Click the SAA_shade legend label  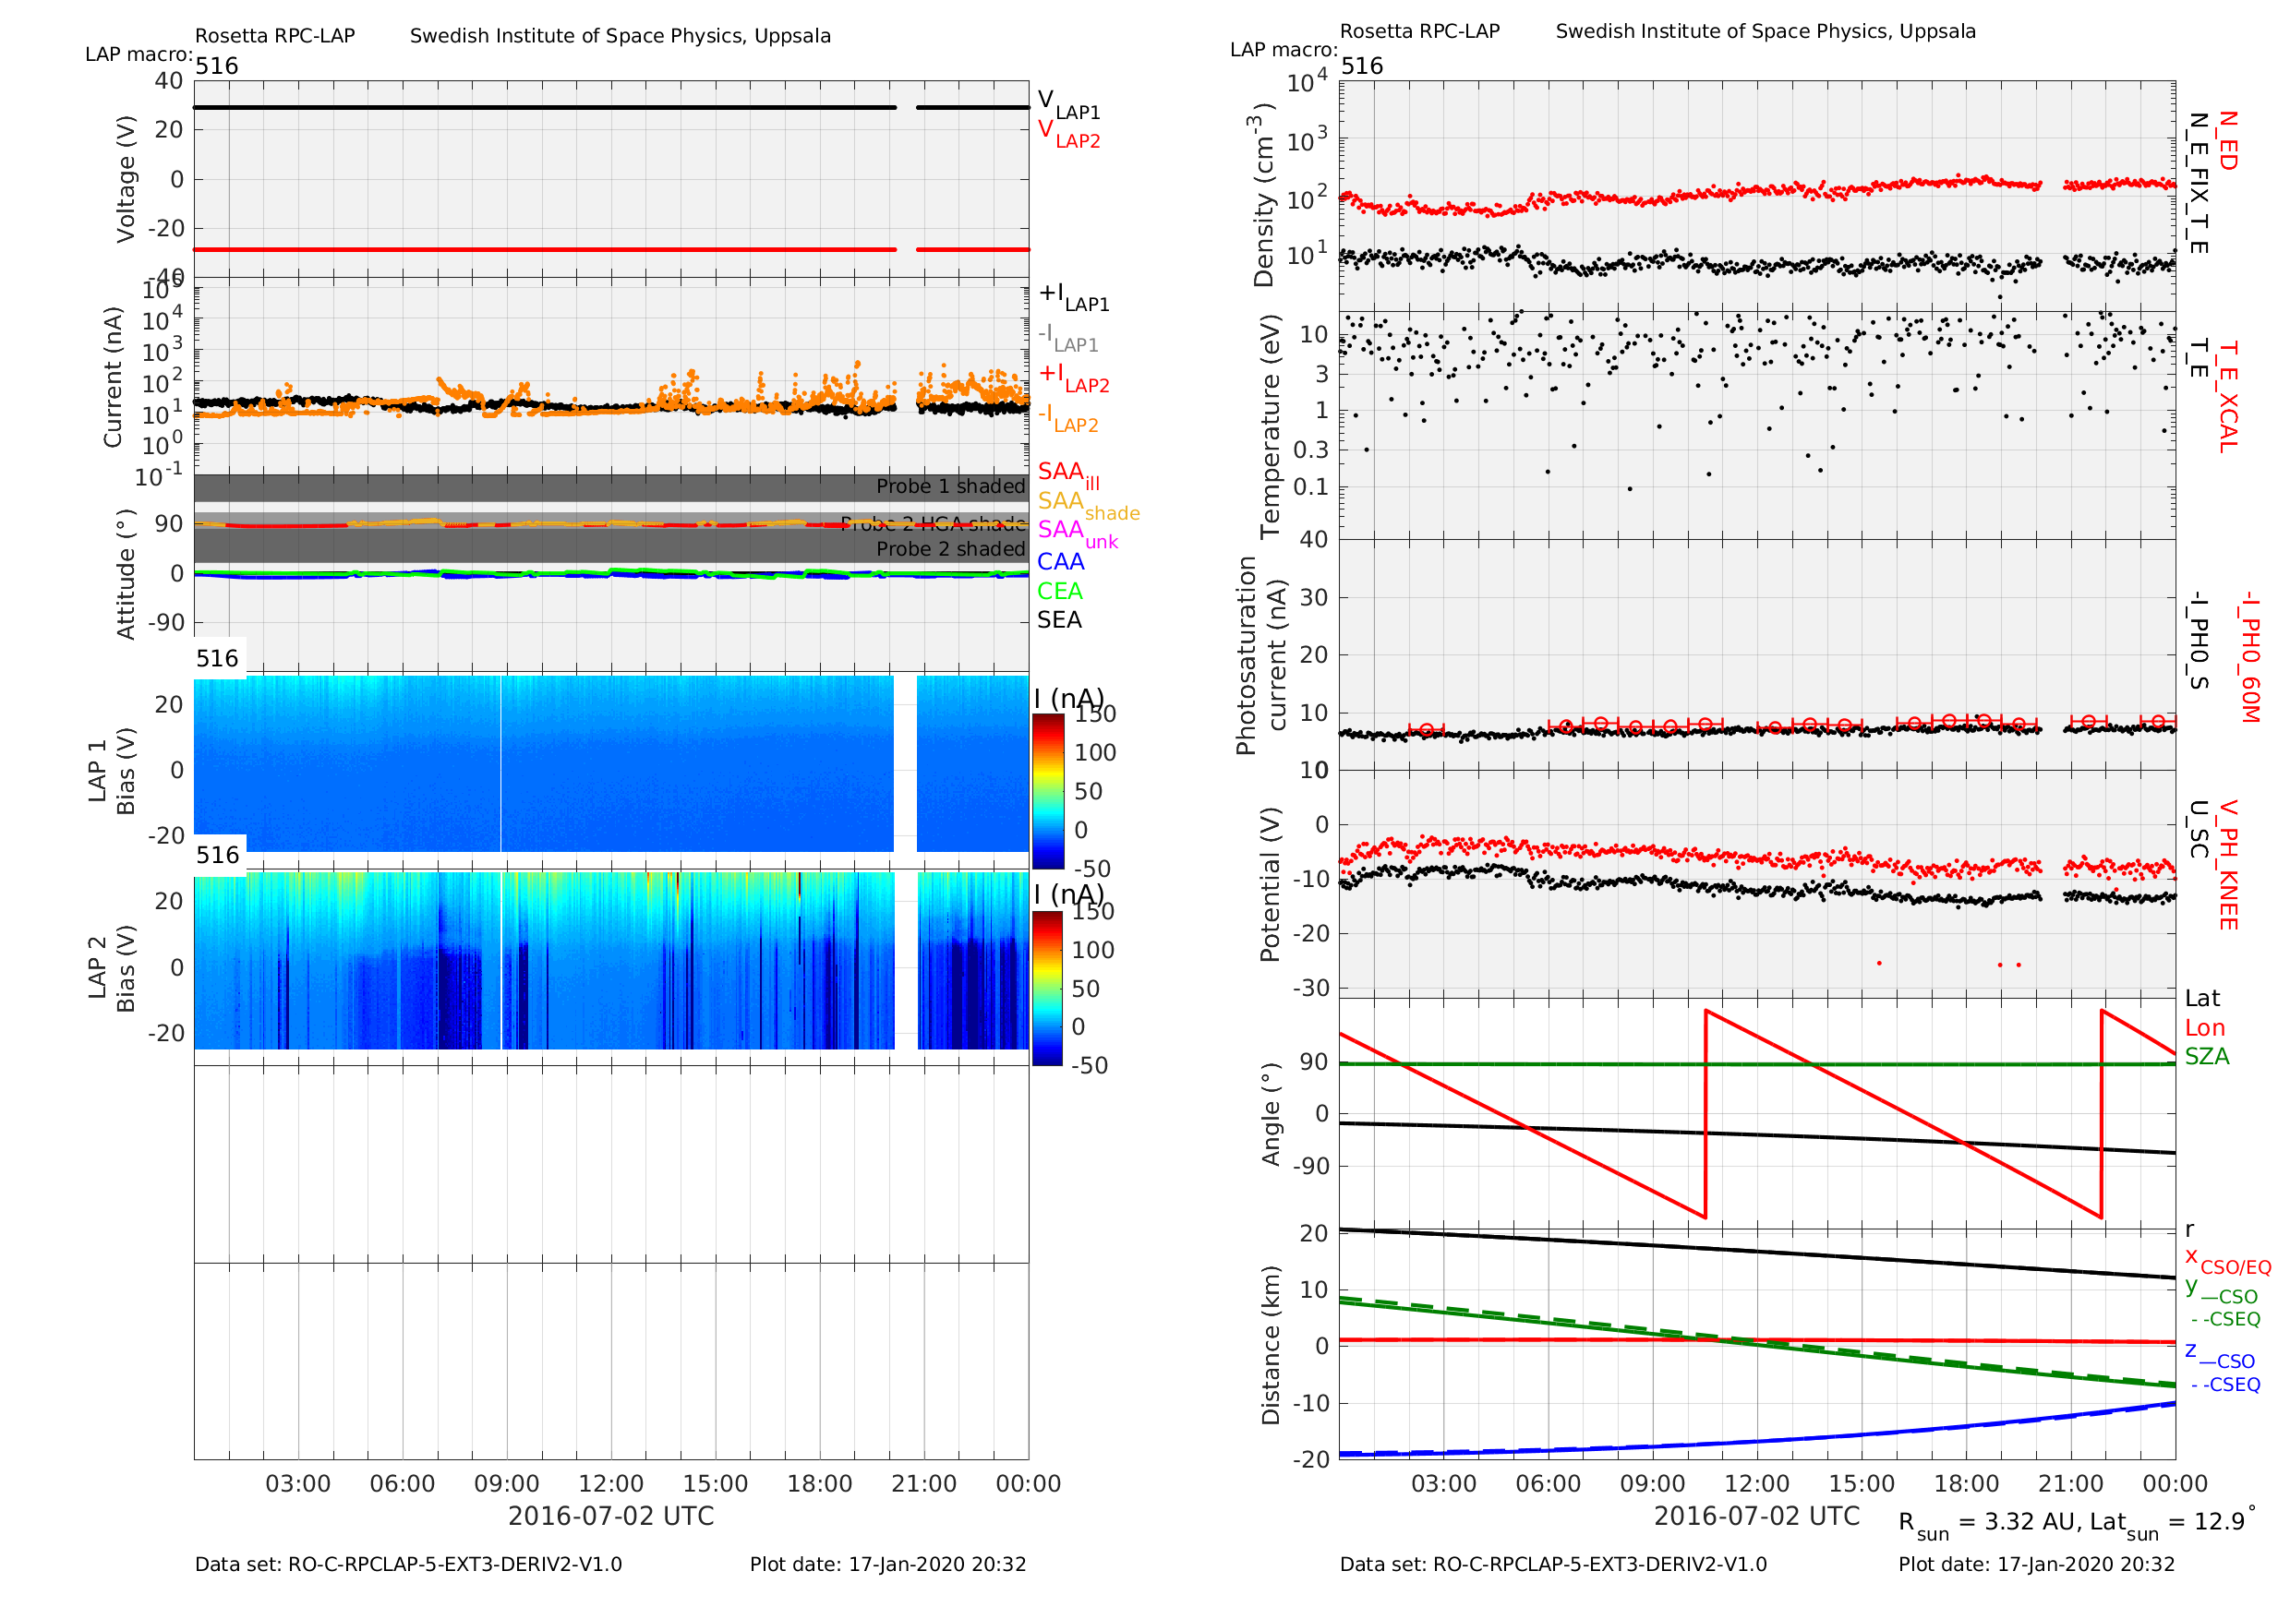pyautogui.click(x=1088, y=505)
